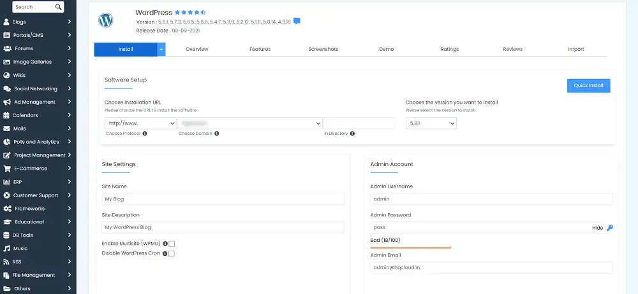Click the RSS feed icon
Viewport: 638px width, 294px height.
click(x=6, y=262)
